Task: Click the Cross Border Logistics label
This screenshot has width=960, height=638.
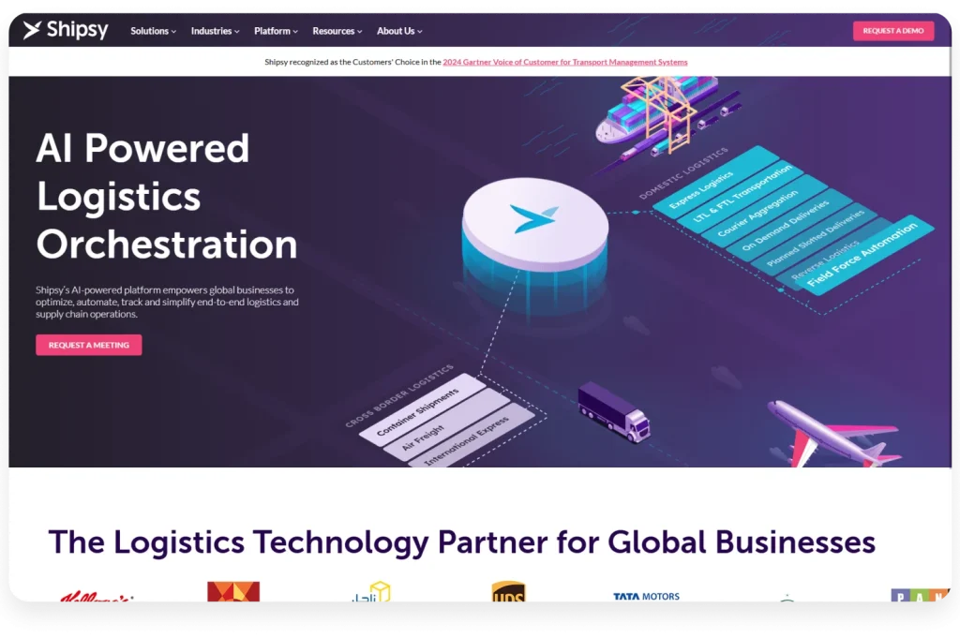Action: [x=399, y=395]
